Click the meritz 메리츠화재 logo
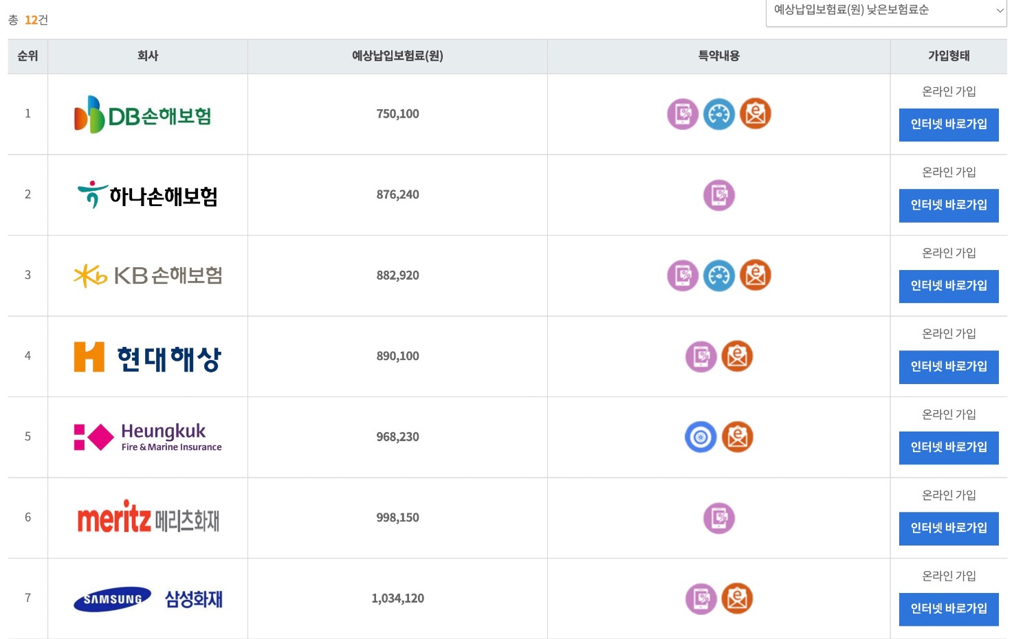1014x639 pixels. coord(148,517)
